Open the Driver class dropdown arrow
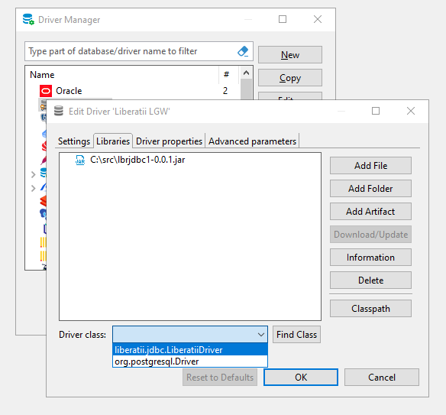 click(261, 335)
